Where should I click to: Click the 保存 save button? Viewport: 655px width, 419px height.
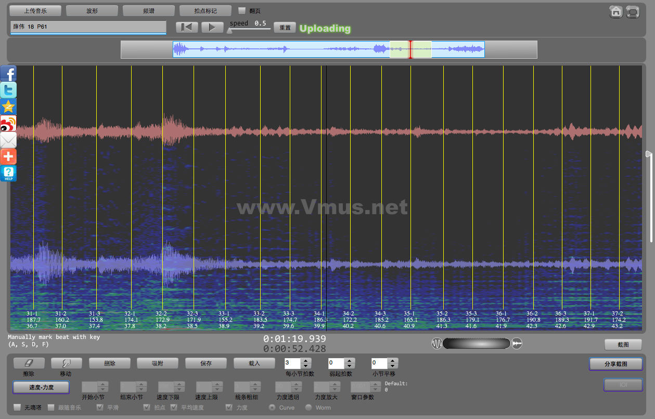coord(206,363)
